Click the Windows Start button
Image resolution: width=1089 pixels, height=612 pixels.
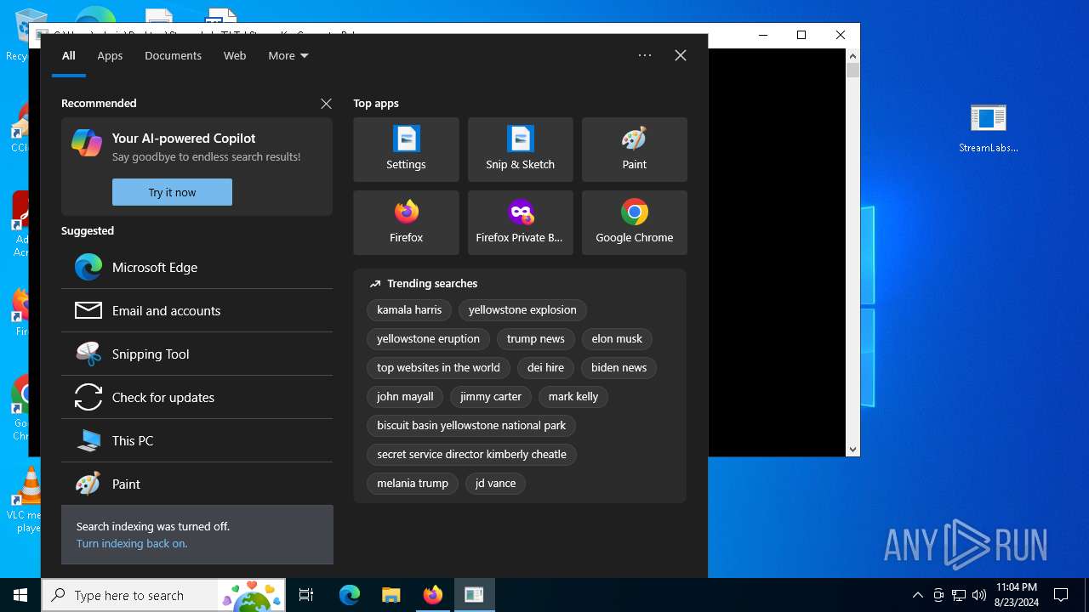[20, 595]
